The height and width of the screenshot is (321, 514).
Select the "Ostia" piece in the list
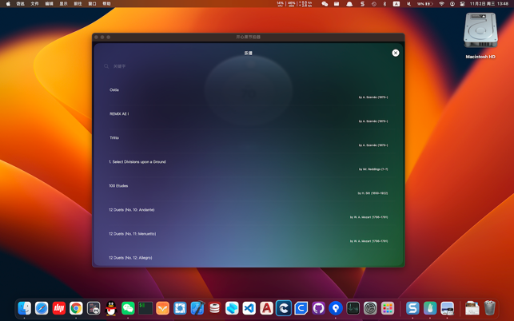pos(114,89)
